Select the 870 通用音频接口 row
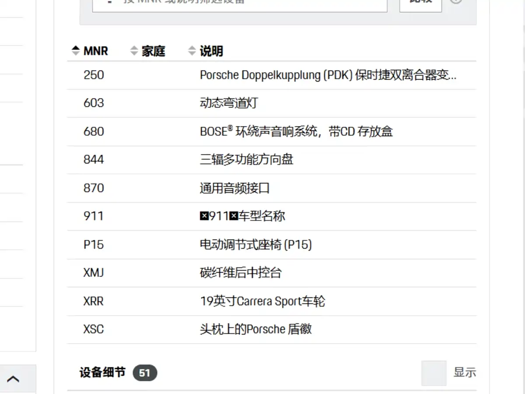 coord(272,188)
